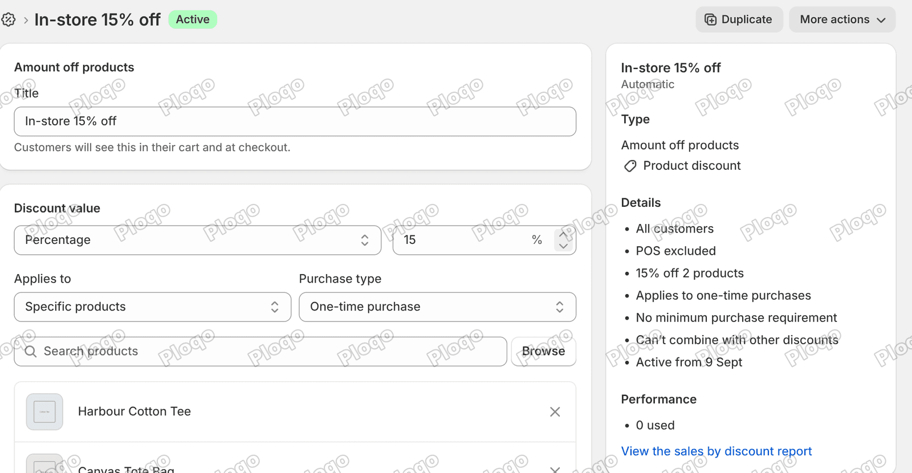Select 'Active from 9 Sept' text
This screenshot has width=912, height=473.
coord(689,362)
